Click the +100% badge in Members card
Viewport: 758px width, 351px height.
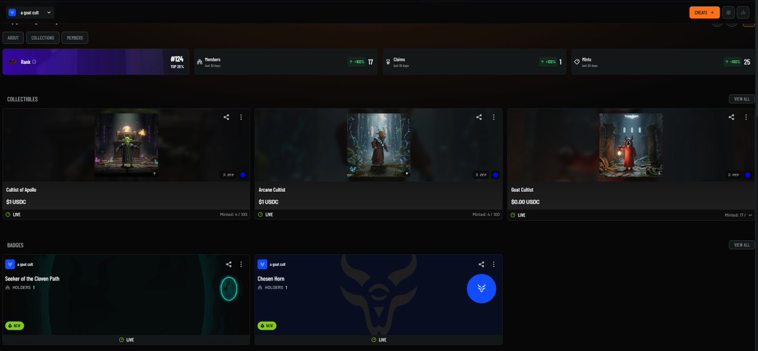click(x=356, y=62)
